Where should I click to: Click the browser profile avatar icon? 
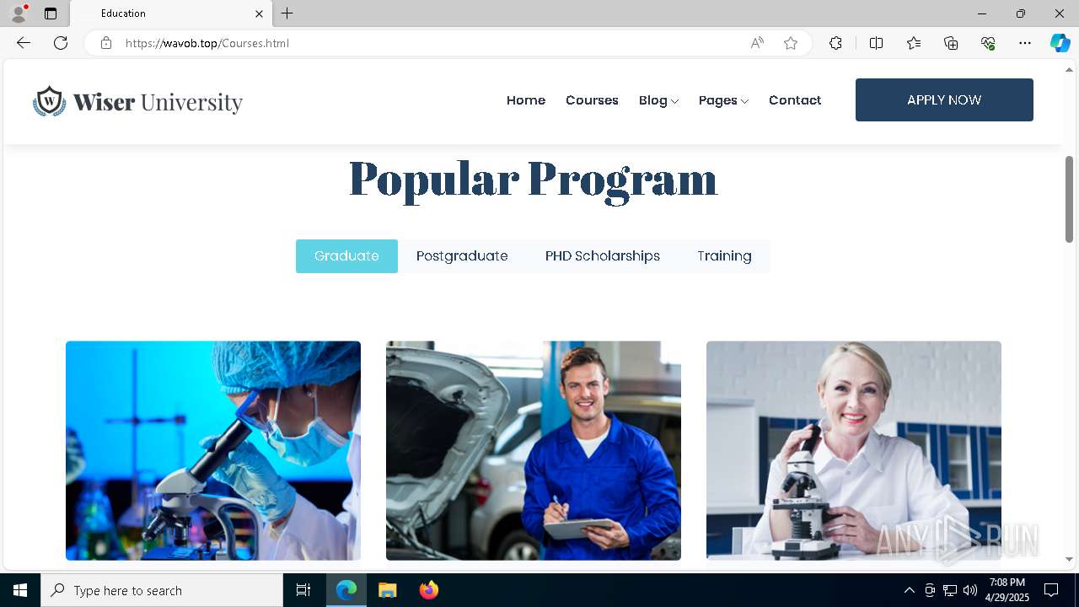(x=19, y=13)
